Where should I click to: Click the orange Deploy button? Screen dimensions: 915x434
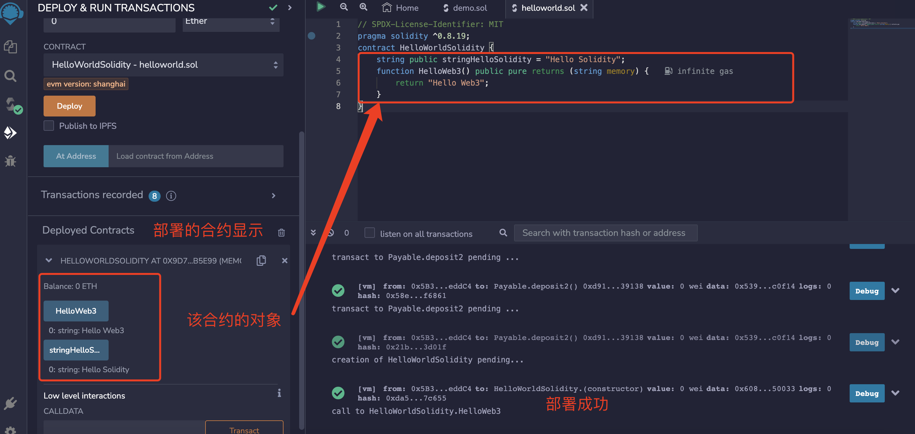click(x=69, y=106)
